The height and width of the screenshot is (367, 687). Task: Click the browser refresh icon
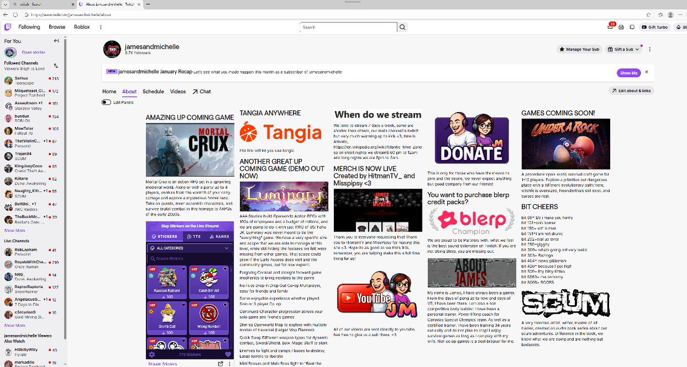(x=16, y=14)
